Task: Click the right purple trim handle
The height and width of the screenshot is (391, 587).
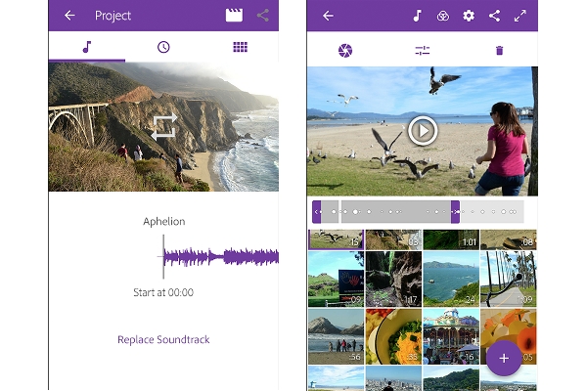Action: coord(455,212)
